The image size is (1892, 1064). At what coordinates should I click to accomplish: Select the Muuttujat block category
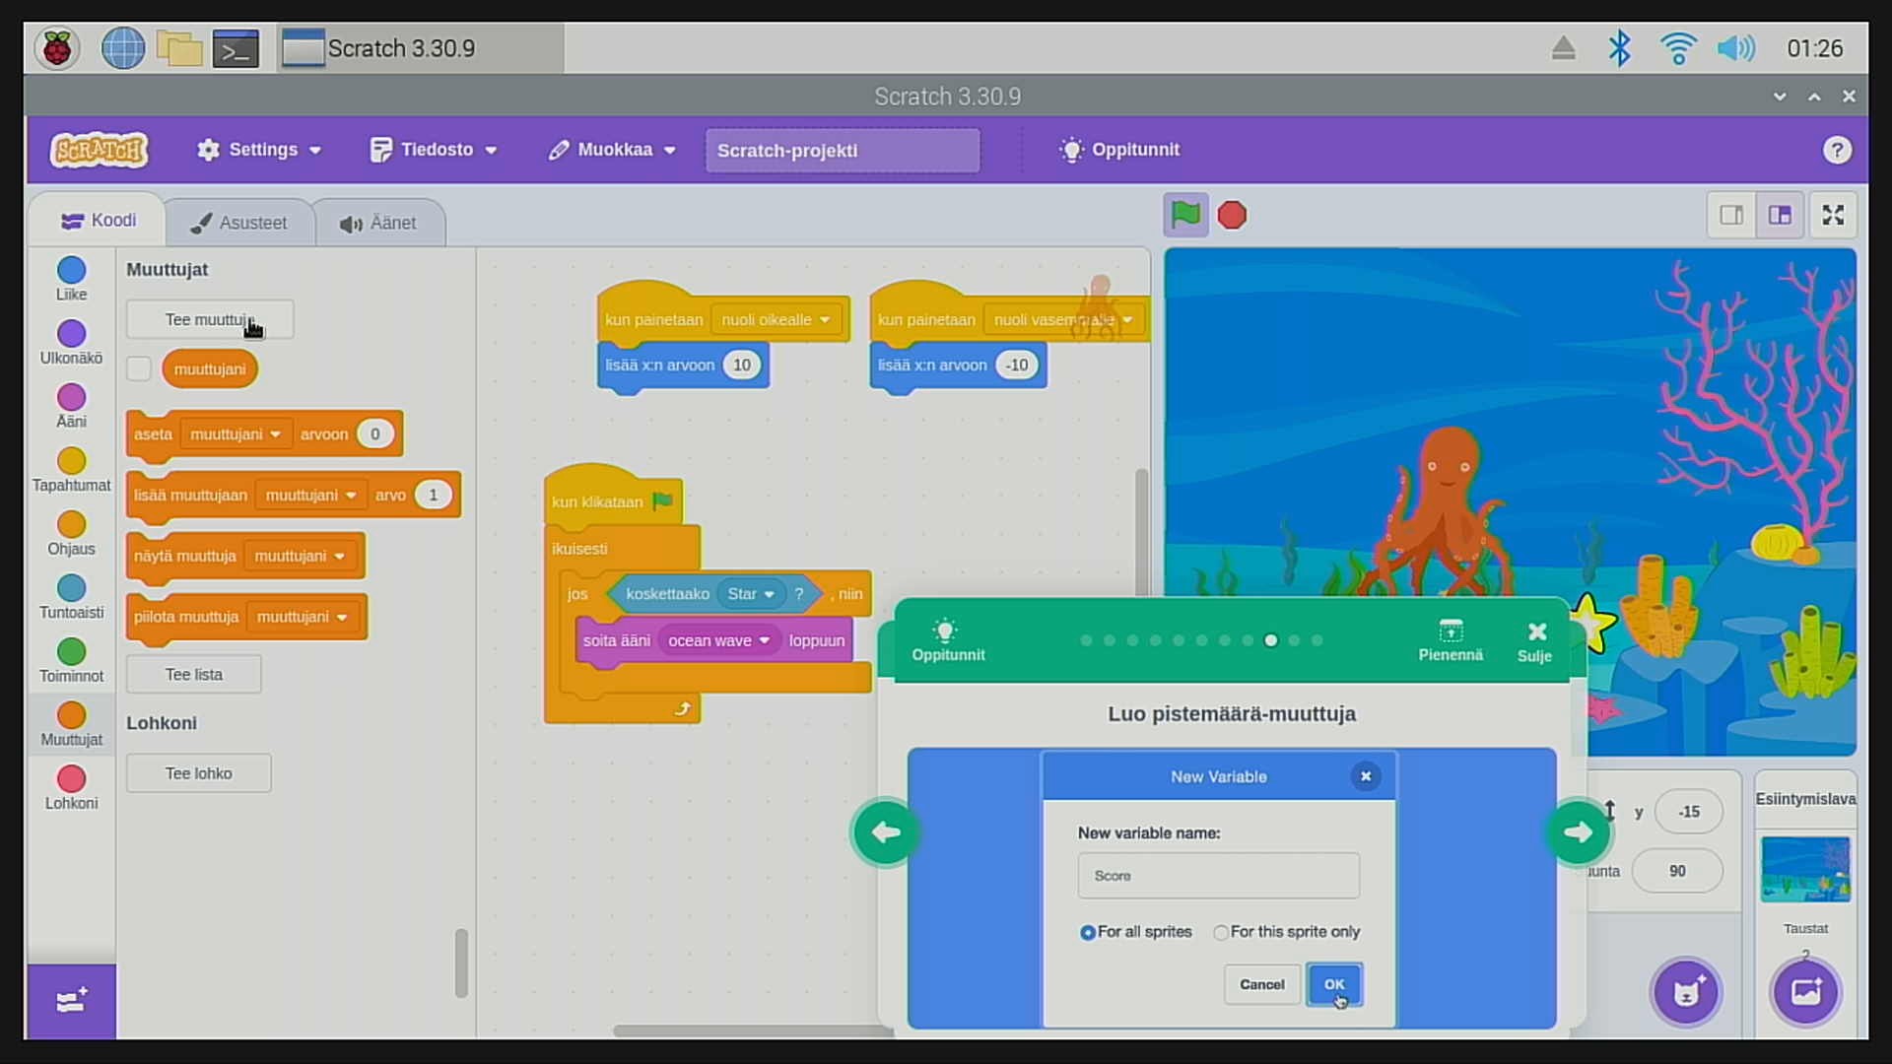pos(71,725)
